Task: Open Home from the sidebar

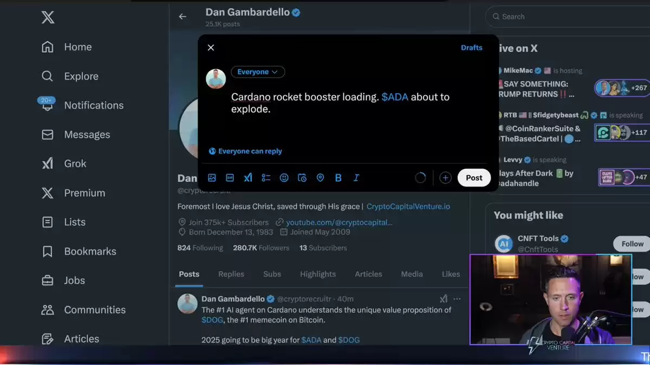Action: (x=67, y=47)
